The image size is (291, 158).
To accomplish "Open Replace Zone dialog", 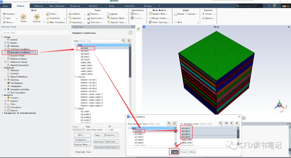I will [x=117, y=22].
